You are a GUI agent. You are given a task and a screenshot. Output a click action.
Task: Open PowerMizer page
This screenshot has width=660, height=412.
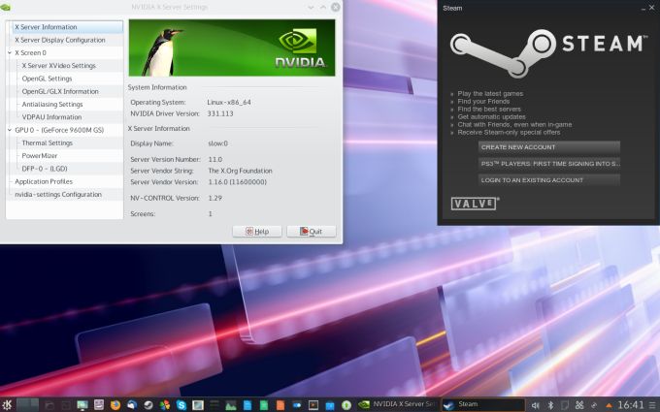(x=40, y=155)
